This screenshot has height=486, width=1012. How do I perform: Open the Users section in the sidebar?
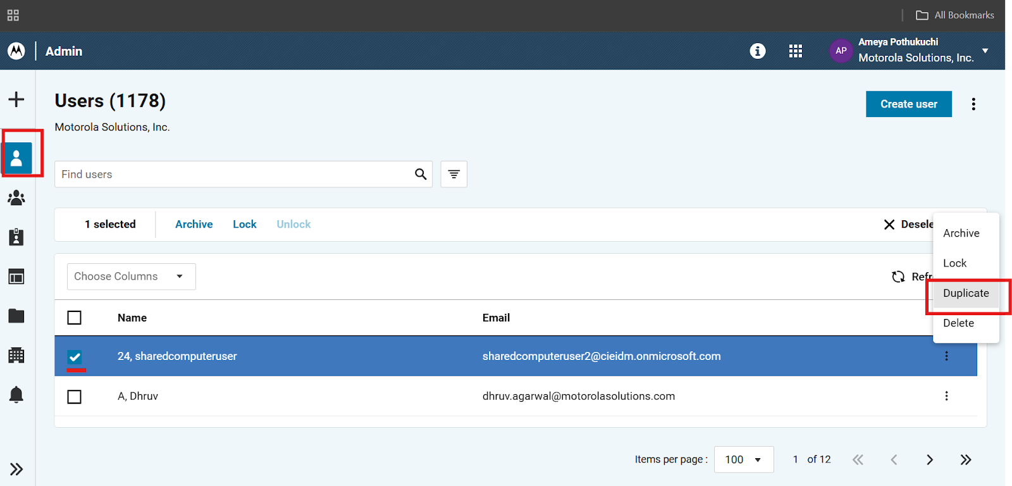[x=17, y=158]
